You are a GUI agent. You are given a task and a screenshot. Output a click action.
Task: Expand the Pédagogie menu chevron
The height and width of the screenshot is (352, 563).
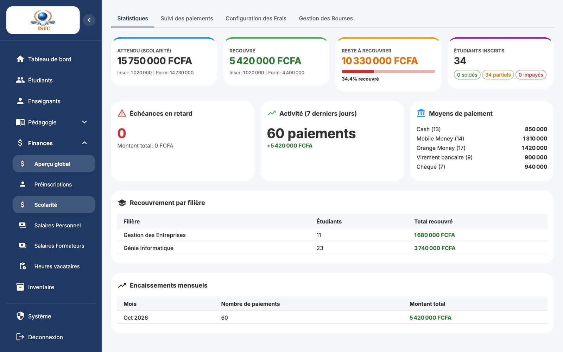pos(84,122)
